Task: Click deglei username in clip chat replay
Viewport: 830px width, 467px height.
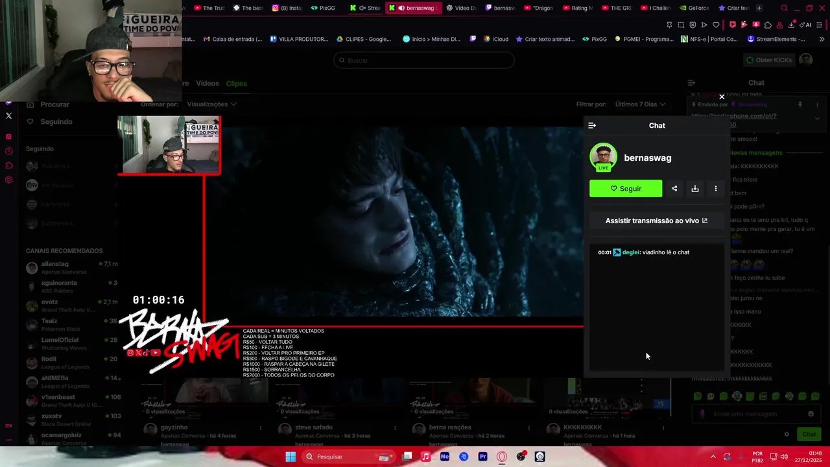Action: tap(630, 252)
